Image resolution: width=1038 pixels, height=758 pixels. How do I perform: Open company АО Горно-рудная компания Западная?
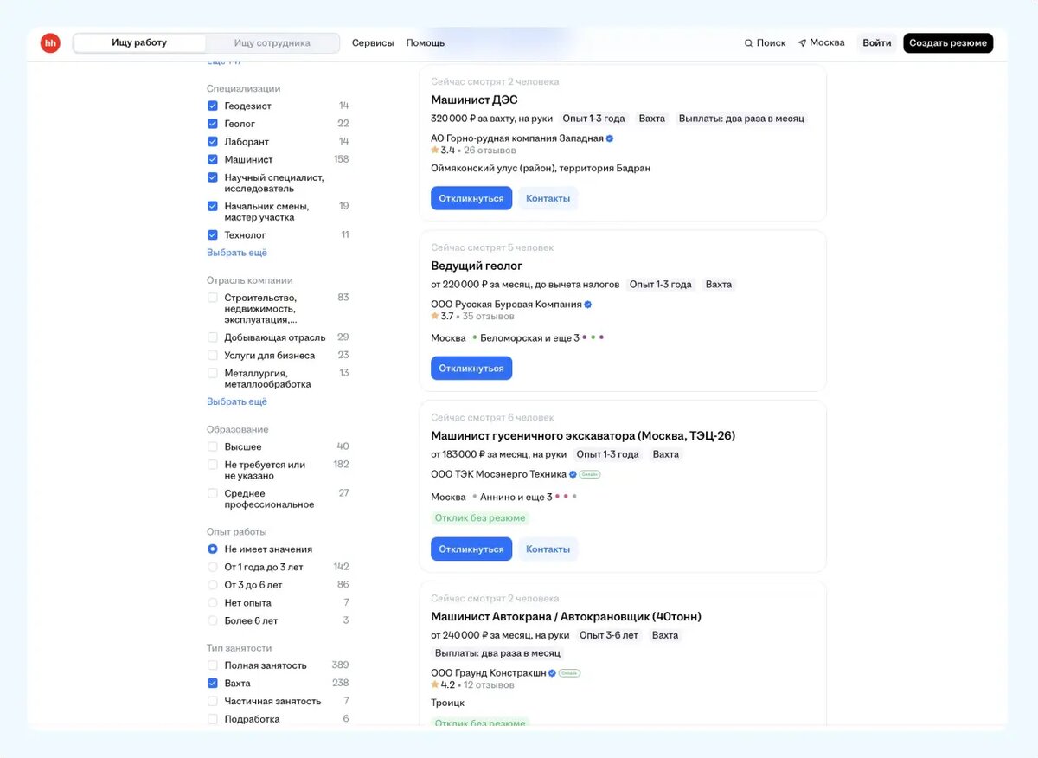(517, 138)
